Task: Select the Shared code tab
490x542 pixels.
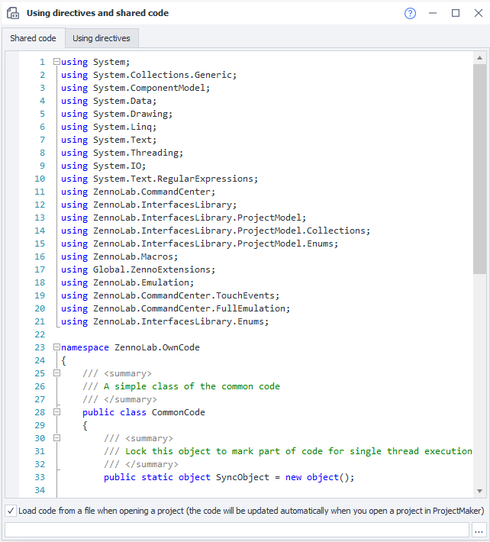Action: tap(33, 38)
